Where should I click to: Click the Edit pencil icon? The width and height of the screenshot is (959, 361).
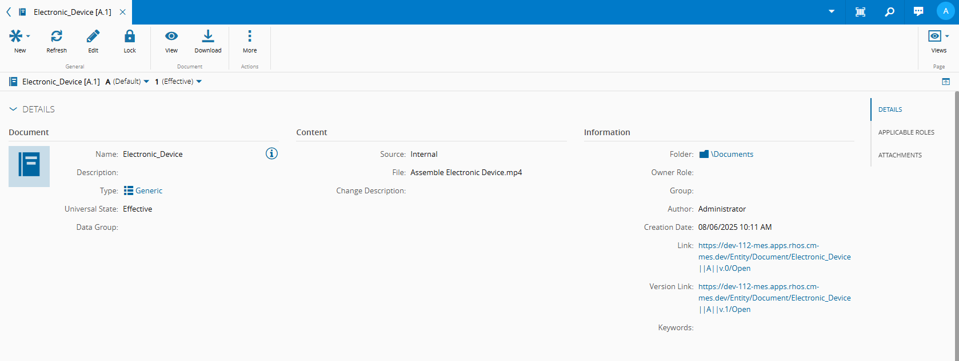93,36
